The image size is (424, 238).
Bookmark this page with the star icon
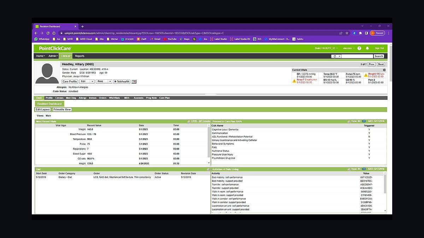pyautogui.click(x=347, y=33)
